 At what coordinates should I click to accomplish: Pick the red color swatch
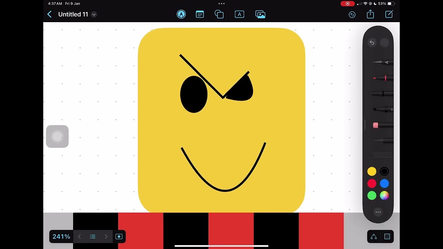(372, 184)
